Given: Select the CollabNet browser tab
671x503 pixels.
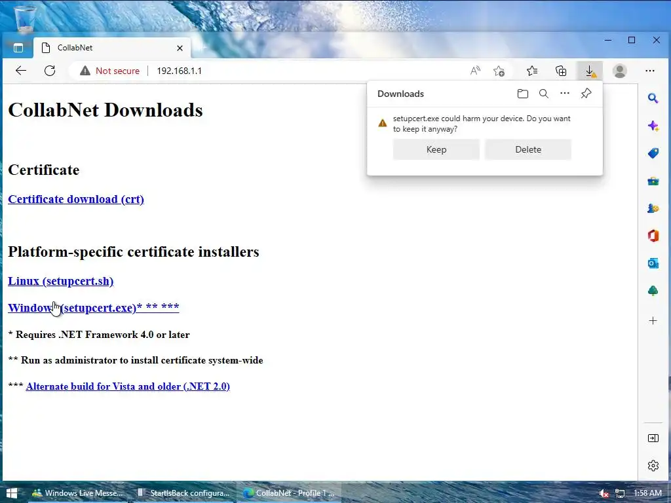Looking at the screenshot, I should click(x=112, y=48).
